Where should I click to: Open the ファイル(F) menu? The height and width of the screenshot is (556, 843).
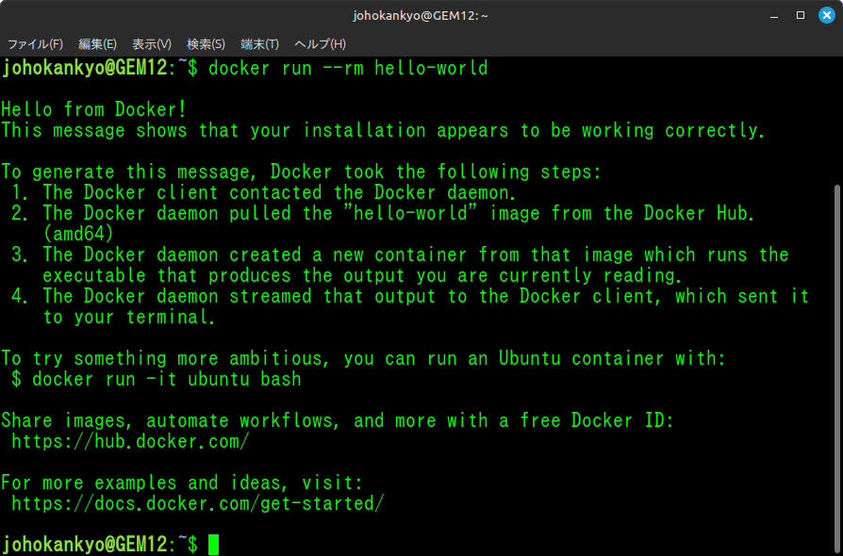tap(36, 44)
